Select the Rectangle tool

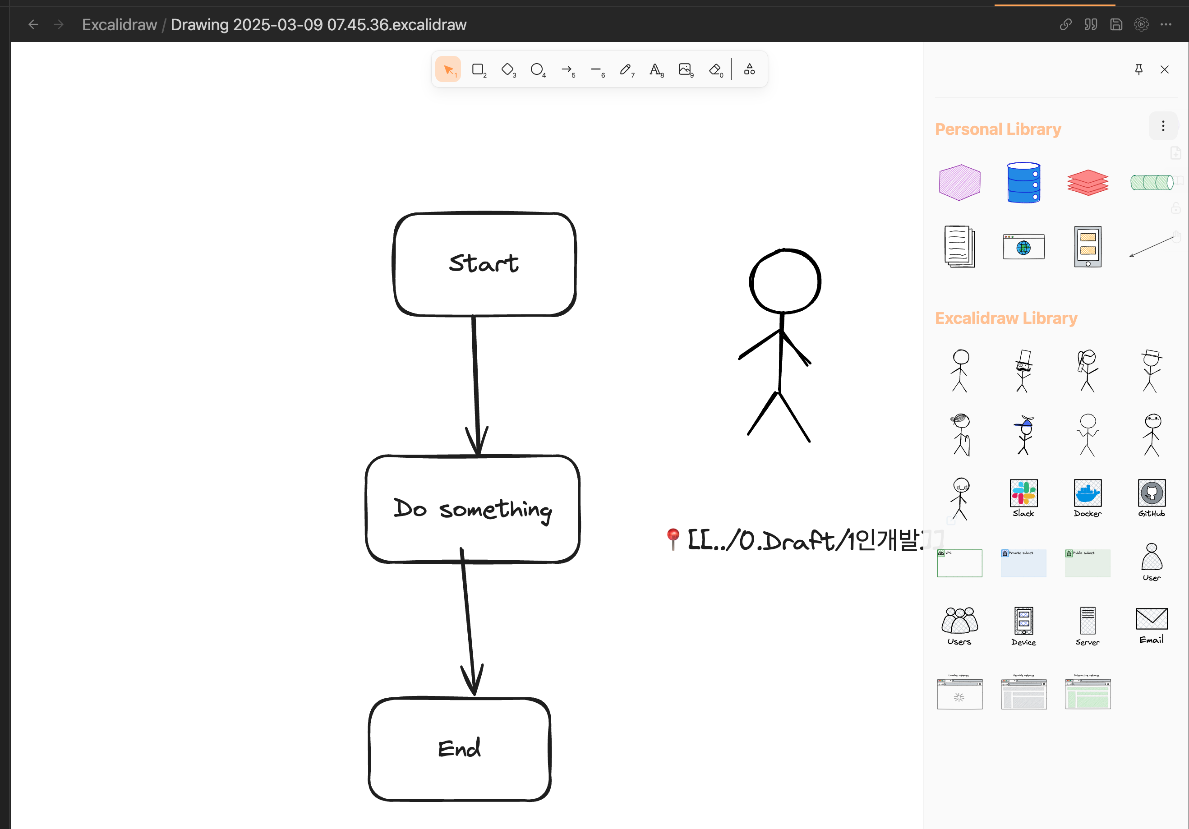click(478, 69)
